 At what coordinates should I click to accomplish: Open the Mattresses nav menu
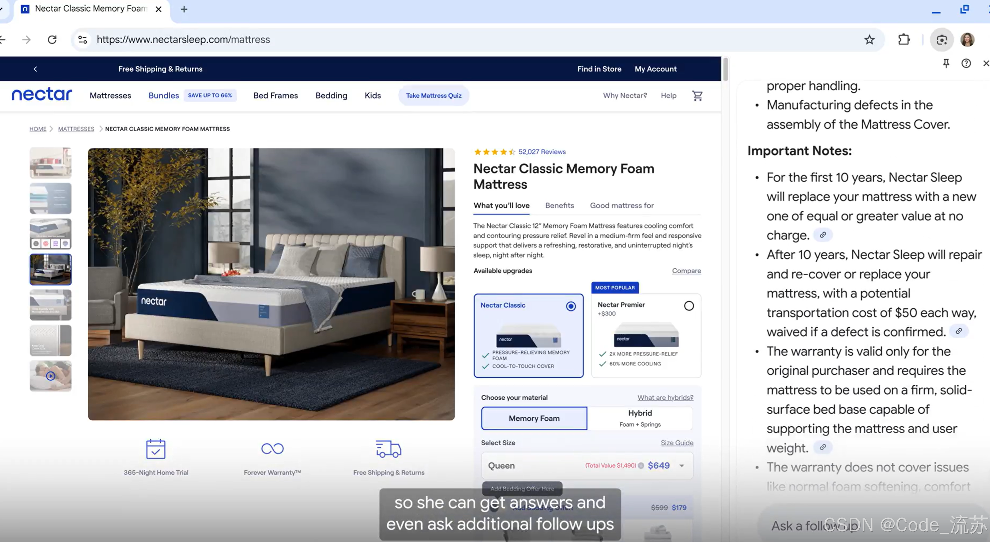110,95
